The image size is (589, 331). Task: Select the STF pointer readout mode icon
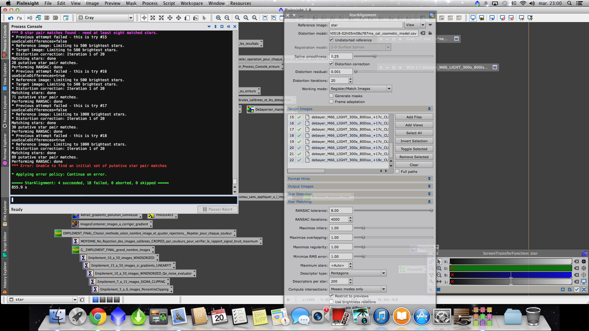pos(439,261)
